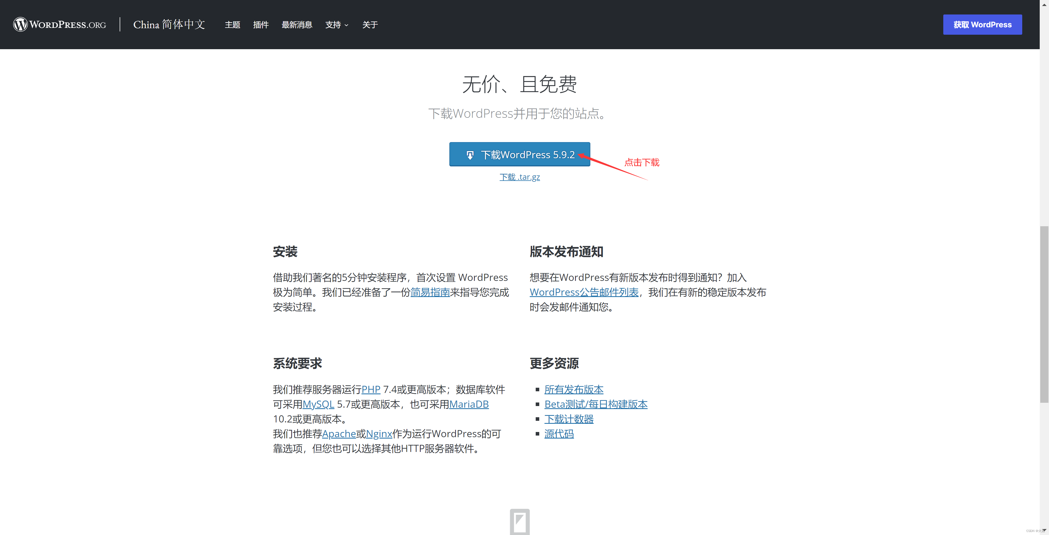1049x535 pixels.
Task: Click the 系统要求 heading
Action: (x=297, y=363)
